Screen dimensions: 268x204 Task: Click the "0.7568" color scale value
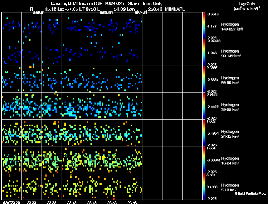point(212,187)
